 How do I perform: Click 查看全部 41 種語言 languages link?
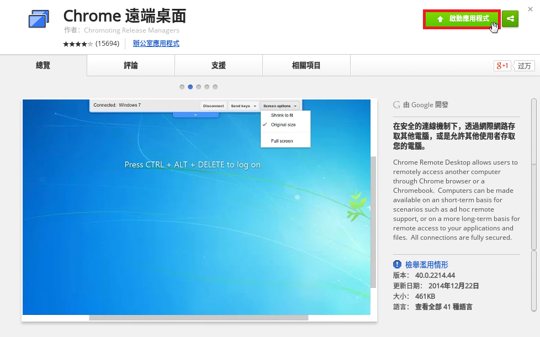pyautogui.click(x=443, y=307)
